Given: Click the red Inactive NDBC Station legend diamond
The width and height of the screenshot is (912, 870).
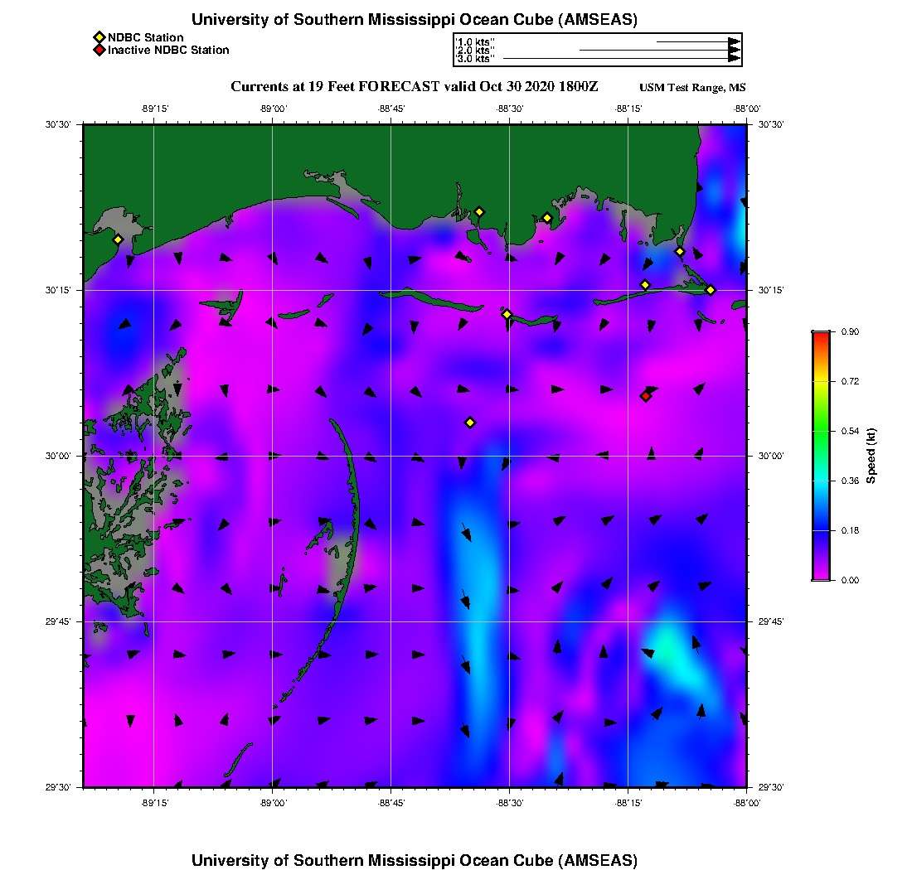Looking at the screenshot, I should point(99,50).
